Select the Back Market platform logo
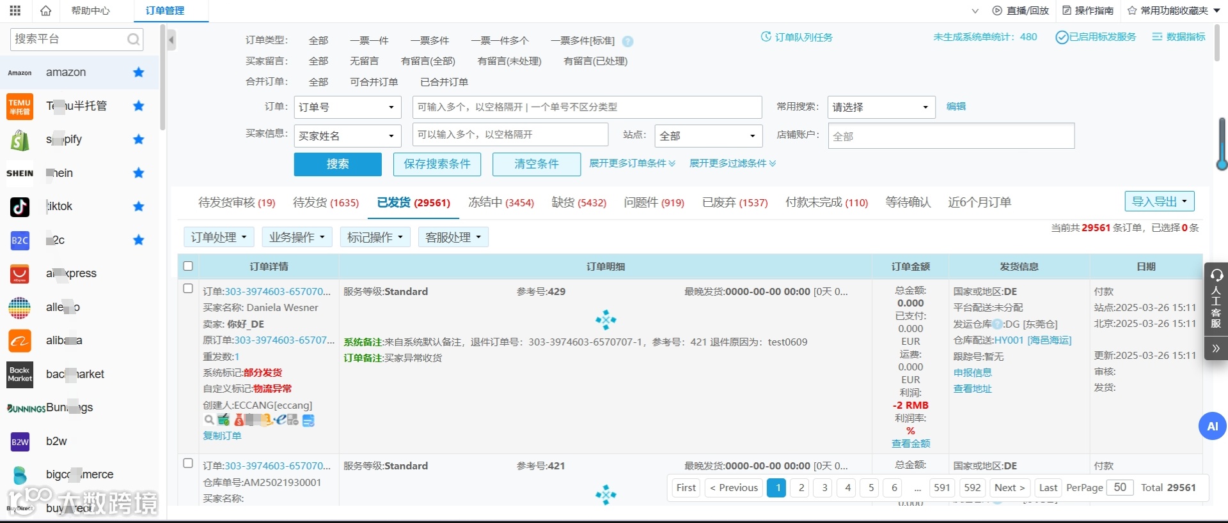1228x523 pixels. coord(20,374)
